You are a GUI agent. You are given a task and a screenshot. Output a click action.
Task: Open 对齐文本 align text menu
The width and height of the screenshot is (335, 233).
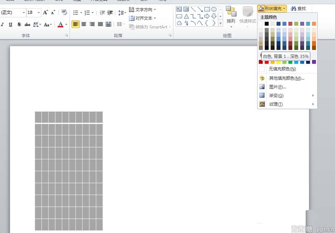point(142,18)
